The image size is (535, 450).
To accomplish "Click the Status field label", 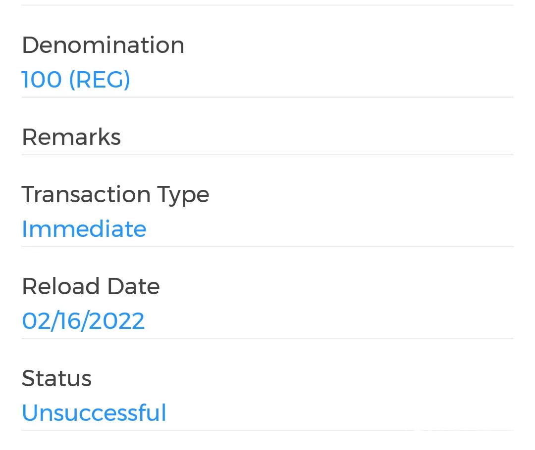I will click(56, 378).
